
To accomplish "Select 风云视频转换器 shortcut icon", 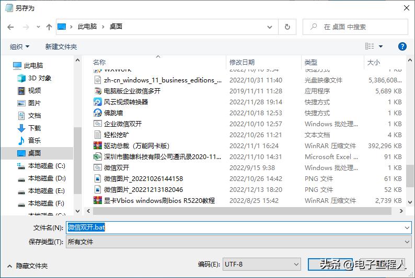I will pyautogui.click(x=98, y=102).
